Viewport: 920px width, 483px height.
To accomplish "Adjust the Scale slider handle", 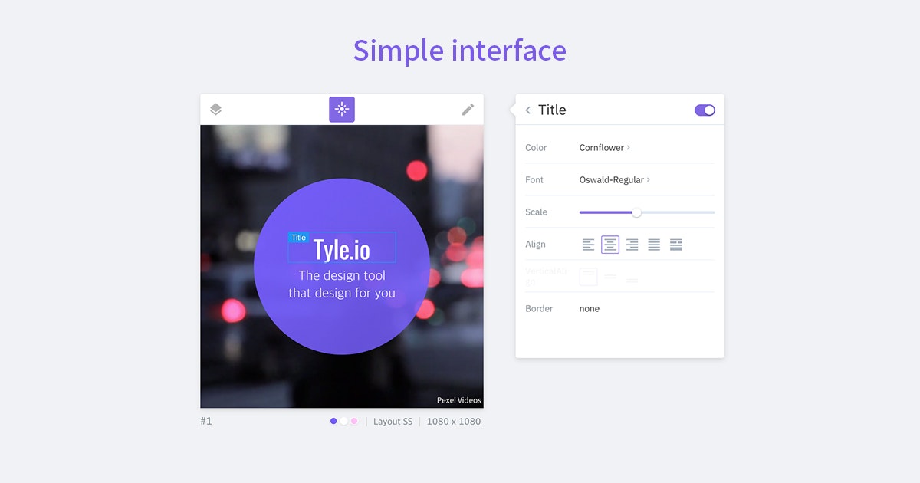I will pos(636,212).
